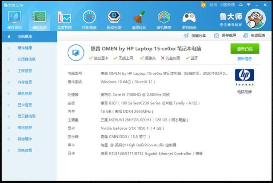The image size is (273, 183).
Task: Open 装机推荐 cube icon
Action: [x=164, y=20]
